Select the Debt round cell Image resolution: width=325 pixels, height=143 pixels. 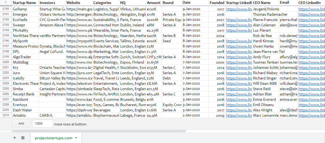click(x=172, y=78)
